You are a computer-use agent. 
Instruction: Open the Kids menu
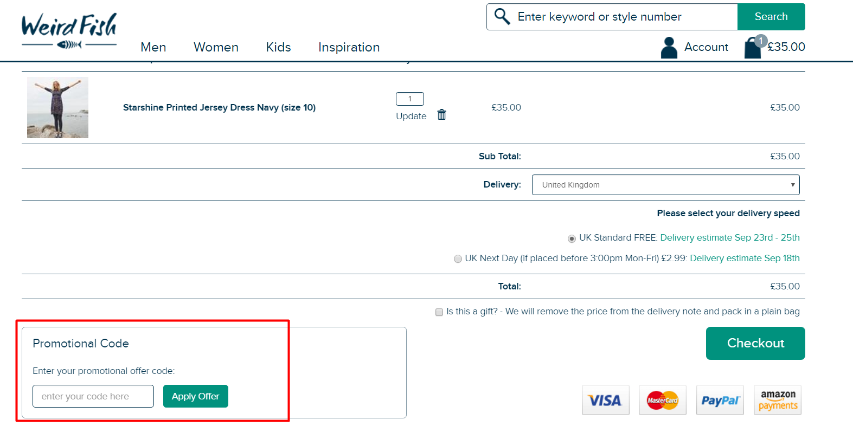click(278, 47)
